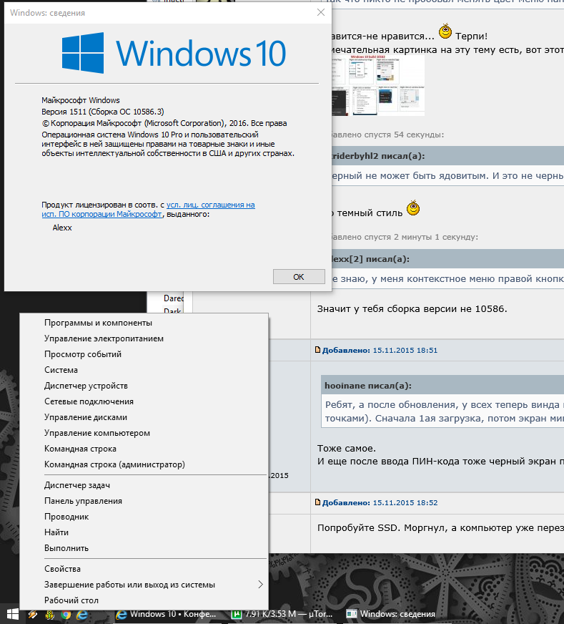
Task: Open Chrome from the taskbar
Action: tap(66, 615)
